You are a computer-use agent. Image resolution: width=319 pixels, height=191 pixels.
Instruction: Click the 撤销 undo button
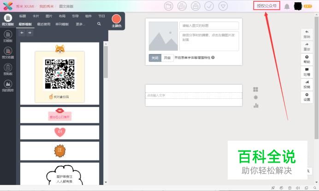pyautogui.click(x=307, y=34)
